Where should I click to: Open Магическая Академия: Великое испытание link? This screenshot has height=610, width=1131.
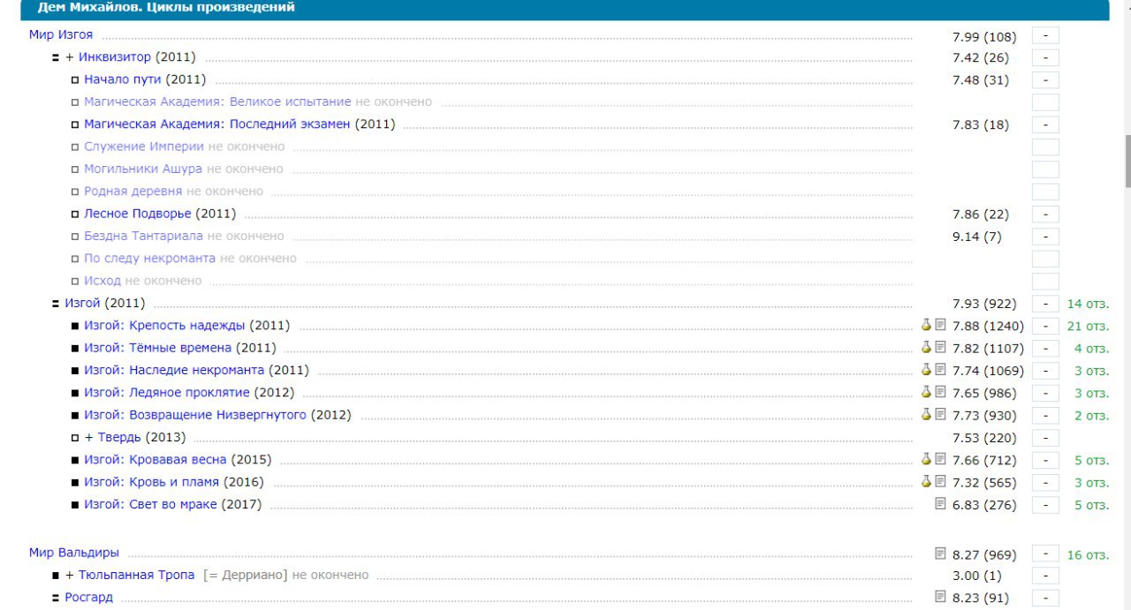coord(217,102)
